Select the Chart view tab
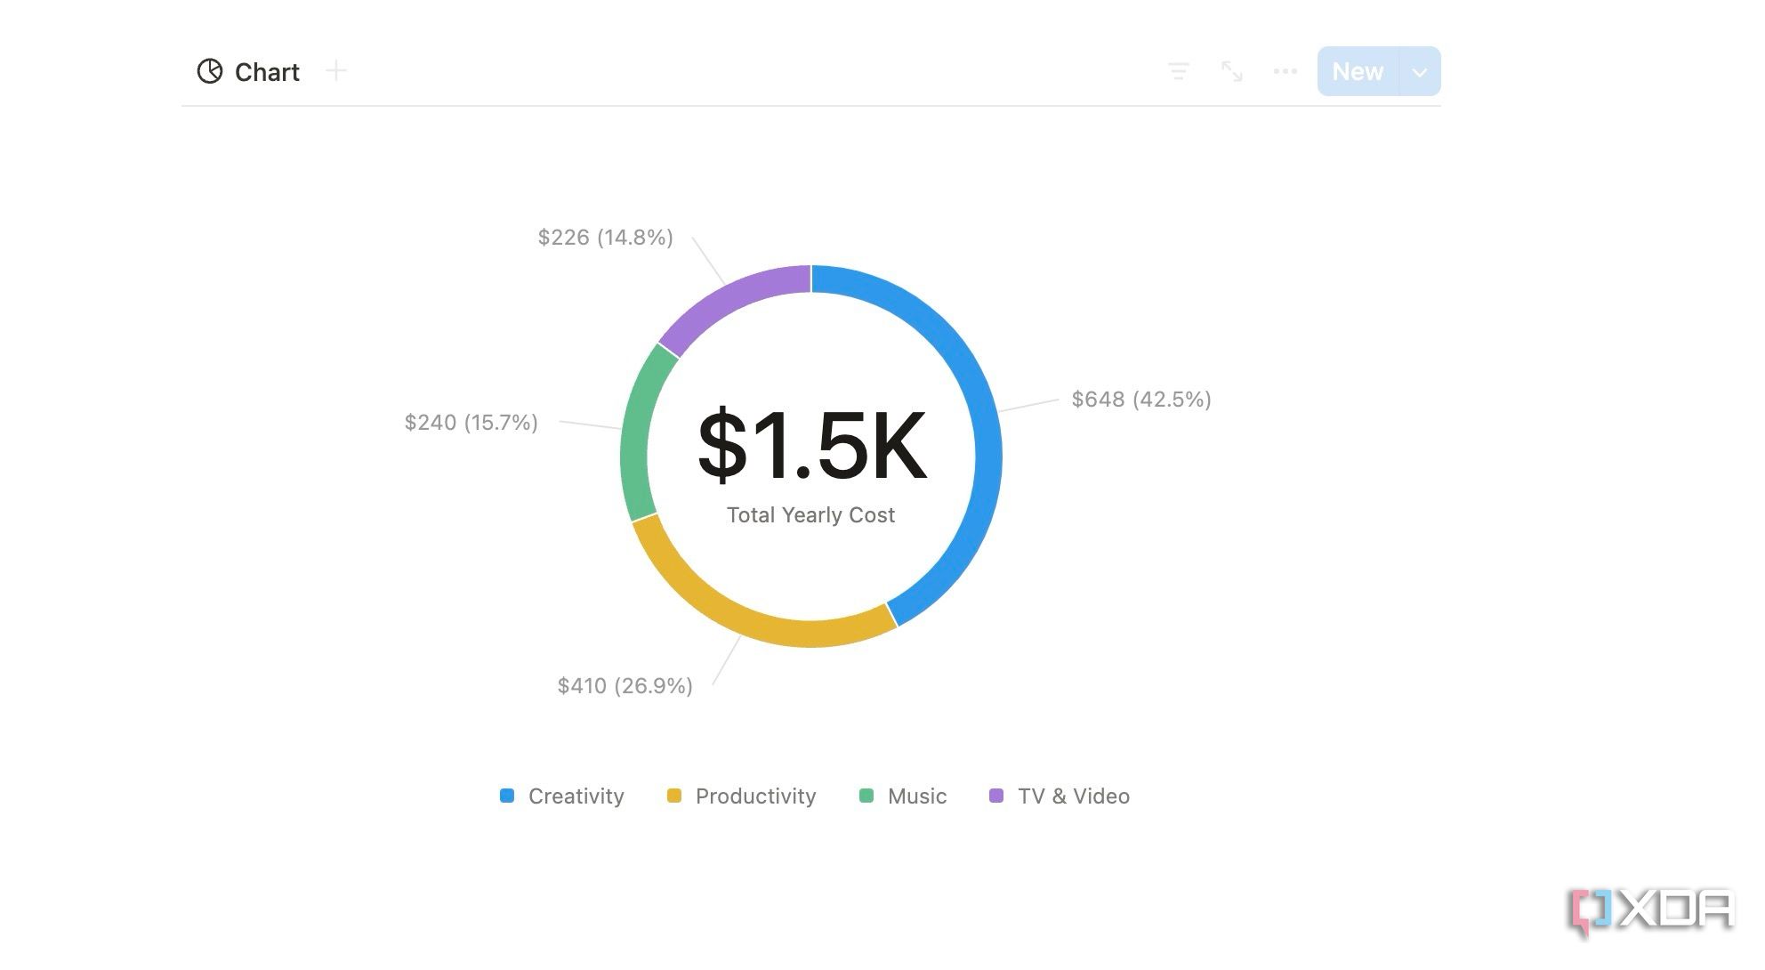 pyautogui.click(x=266, y=72)
